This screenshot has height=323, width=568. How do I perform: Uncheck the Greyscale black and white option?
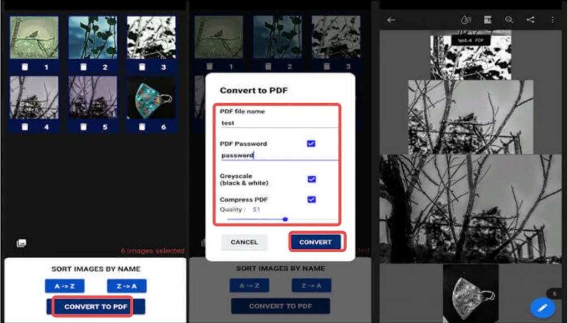coord(311,179)
